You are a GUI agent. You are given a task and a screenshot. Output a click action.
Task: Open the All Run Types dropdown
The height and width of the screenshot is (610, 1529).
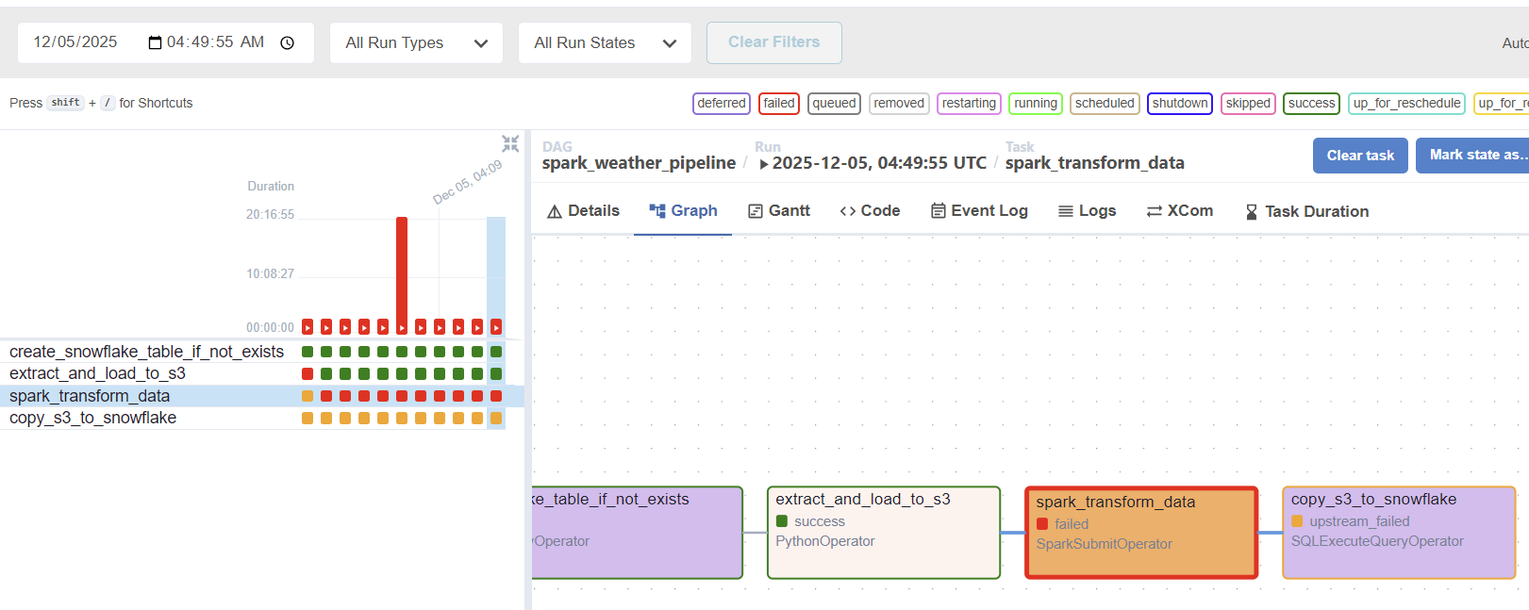tap(416, 43)
